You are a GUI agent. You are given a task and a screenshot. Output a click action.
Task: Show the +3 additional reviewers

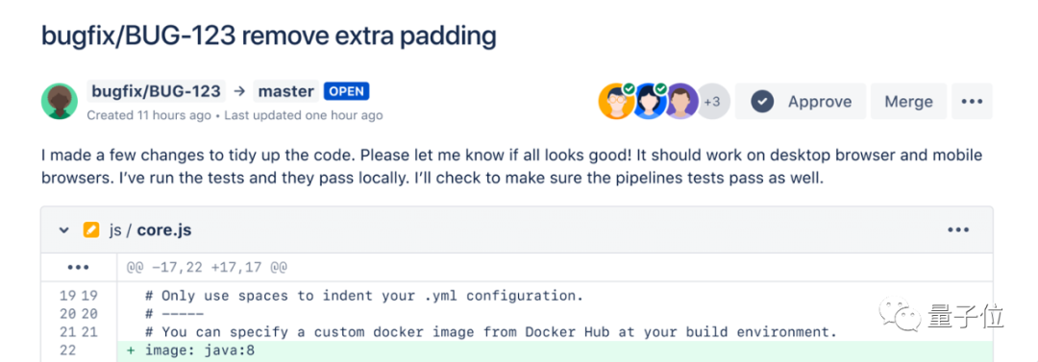[x=712, y=102]
